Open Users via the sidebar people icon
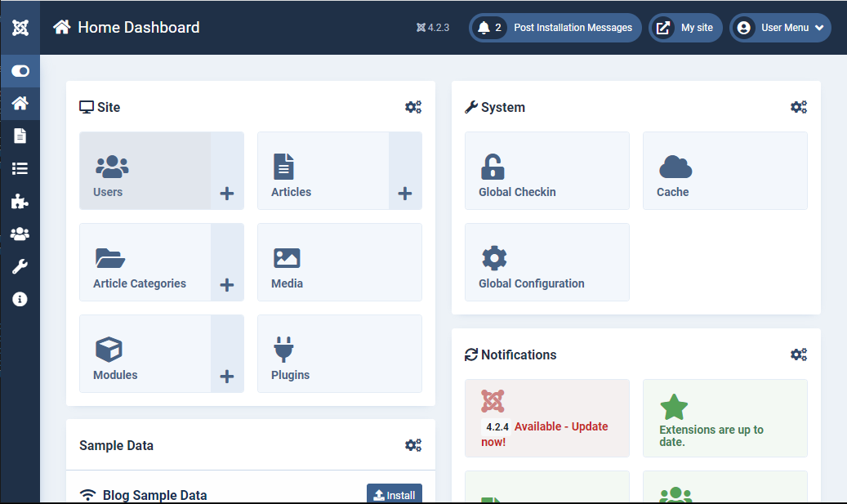 (20, 234)
